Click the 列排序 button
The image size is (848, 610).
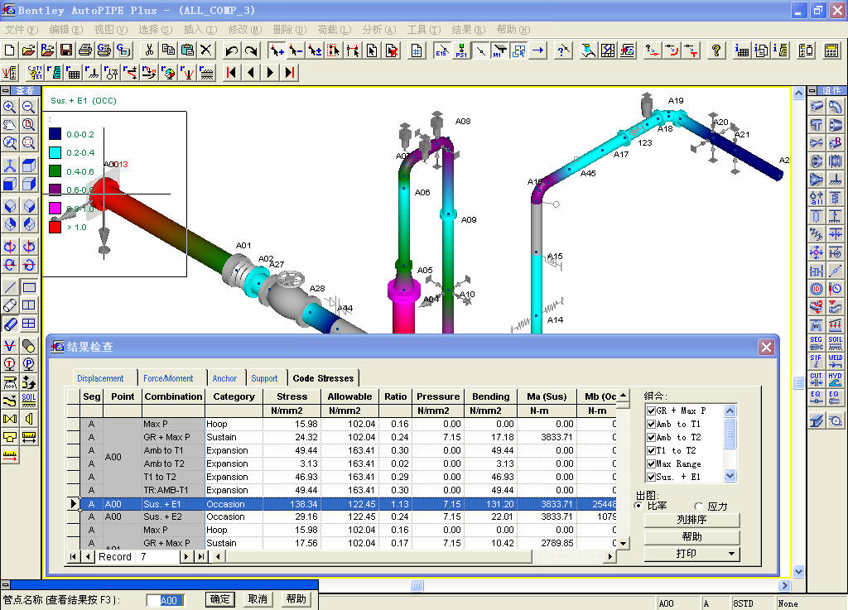(x=691, y=521)
